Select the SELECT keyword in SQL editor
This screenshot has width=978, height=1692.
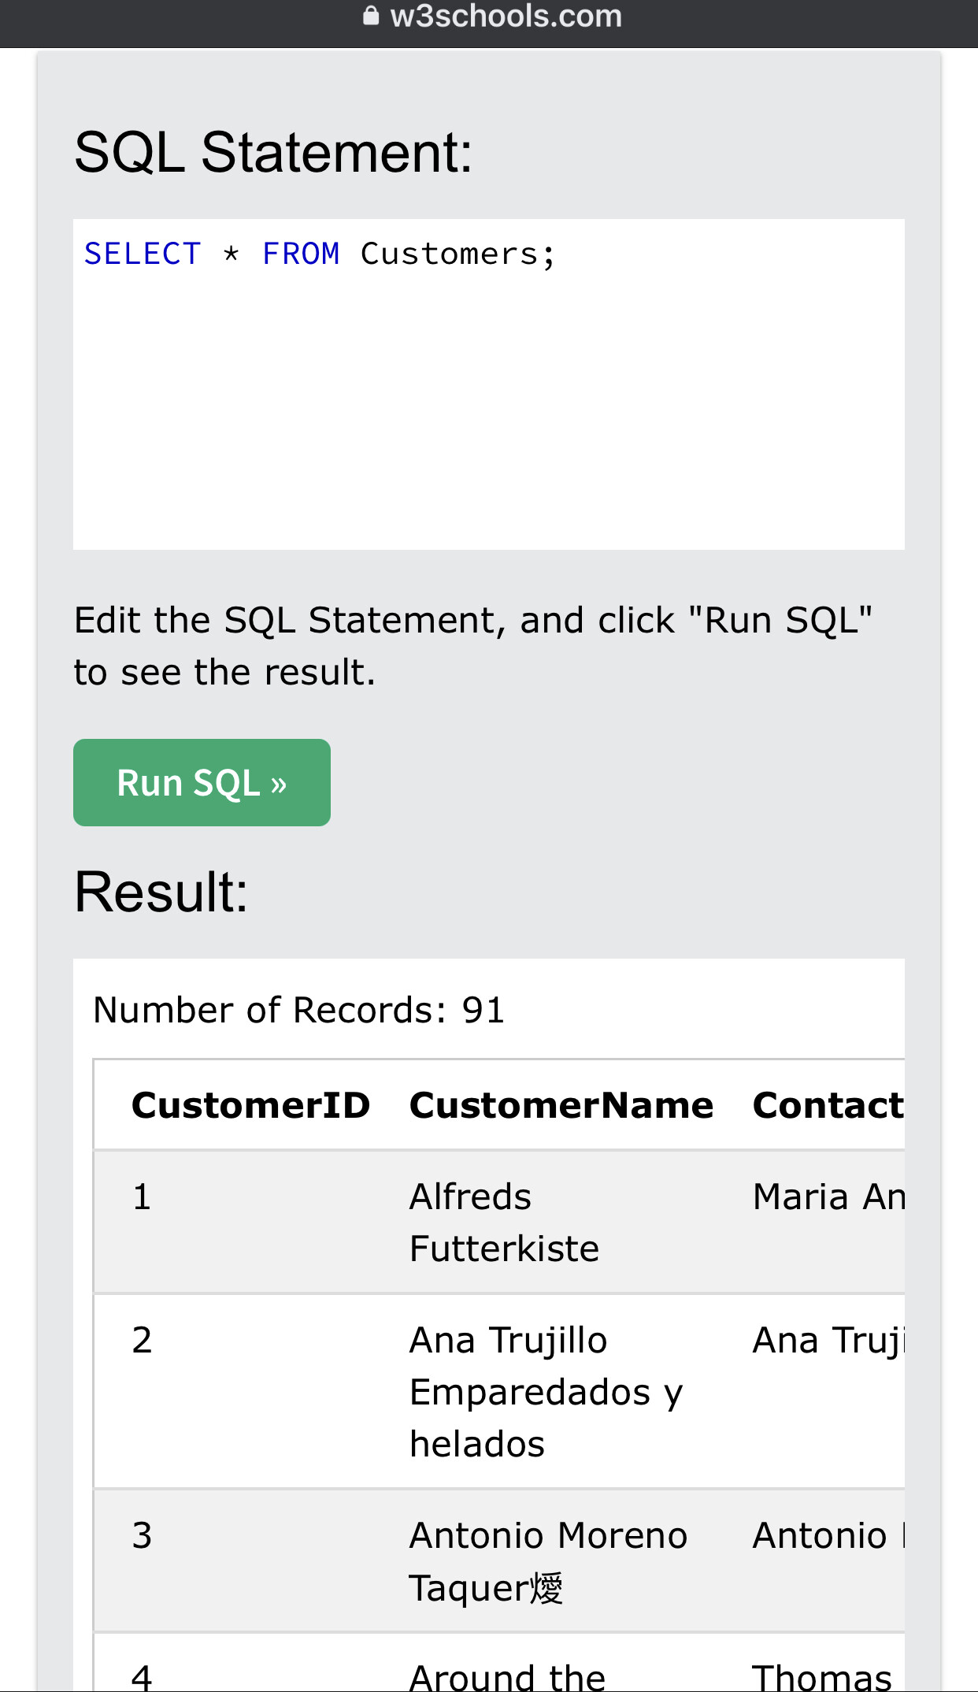click(143, 254)
